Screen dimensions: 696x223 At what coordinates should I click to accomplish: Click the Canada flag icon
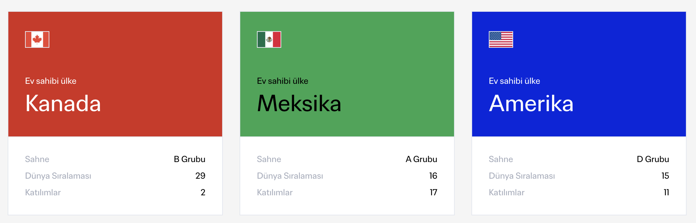[37, 39]
